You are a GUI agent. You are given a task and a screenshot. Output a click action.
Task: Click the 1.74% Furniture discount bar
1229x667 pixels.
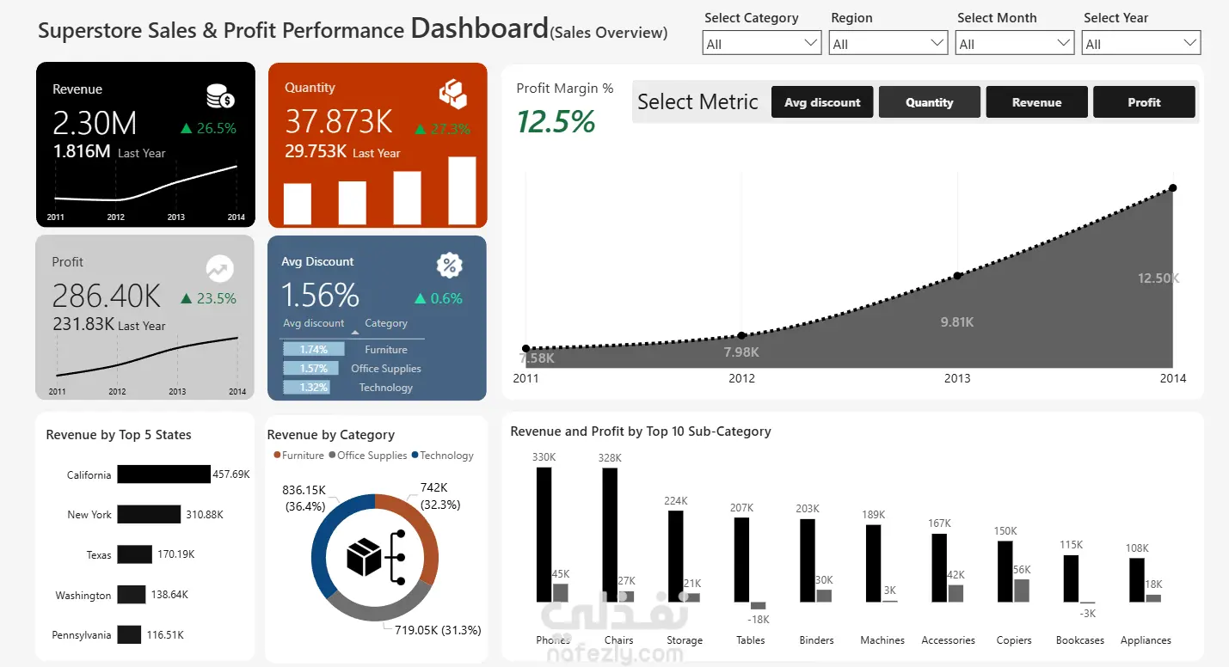pos(313,349)
